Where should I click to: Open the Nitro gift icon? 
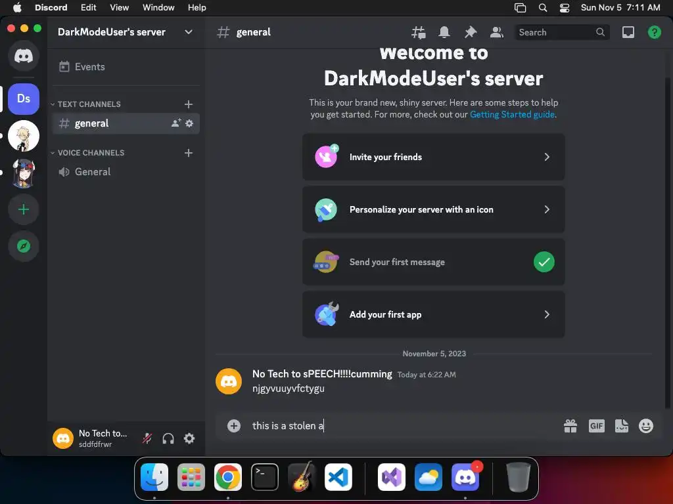[570, 425]
